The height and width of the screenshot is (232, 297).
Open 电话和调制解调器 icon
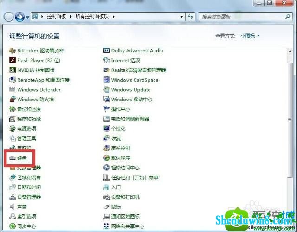106,119
